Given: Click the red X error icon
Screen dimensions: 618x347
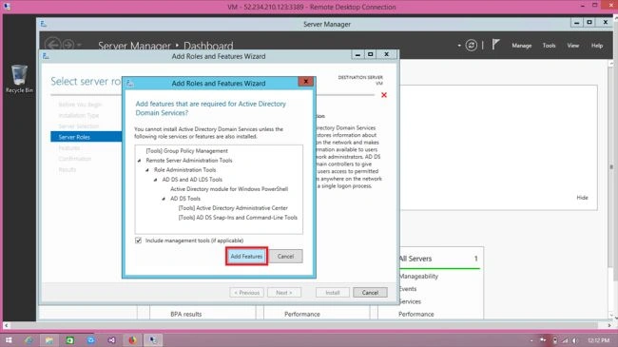Looking at the screenshot, I should pyautogui.click(x=384, y=95).
